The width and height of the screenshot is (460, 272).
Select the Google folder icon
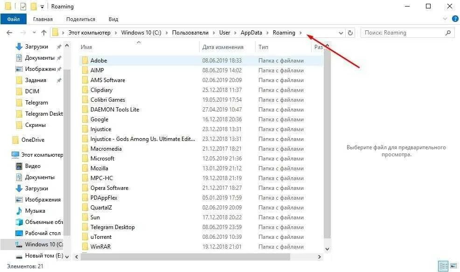pyautogui.click(x=85, y=119)
